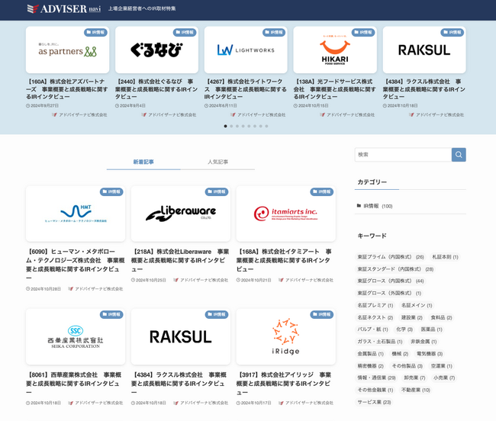Select the 卸売業 keyword tag
The image size is (496, 421).
pyautogui.click(x=414, y=378)
